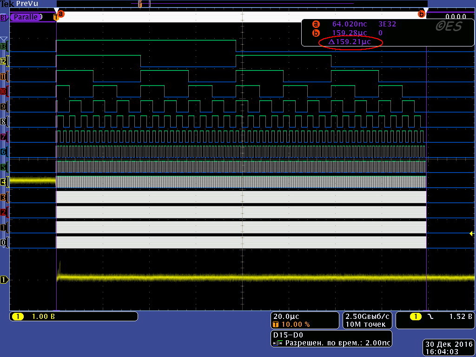The width and height of the screenshot is (476, 357).
Task: Click cursor b time value 159.28µc
Action: click(350, 33)
